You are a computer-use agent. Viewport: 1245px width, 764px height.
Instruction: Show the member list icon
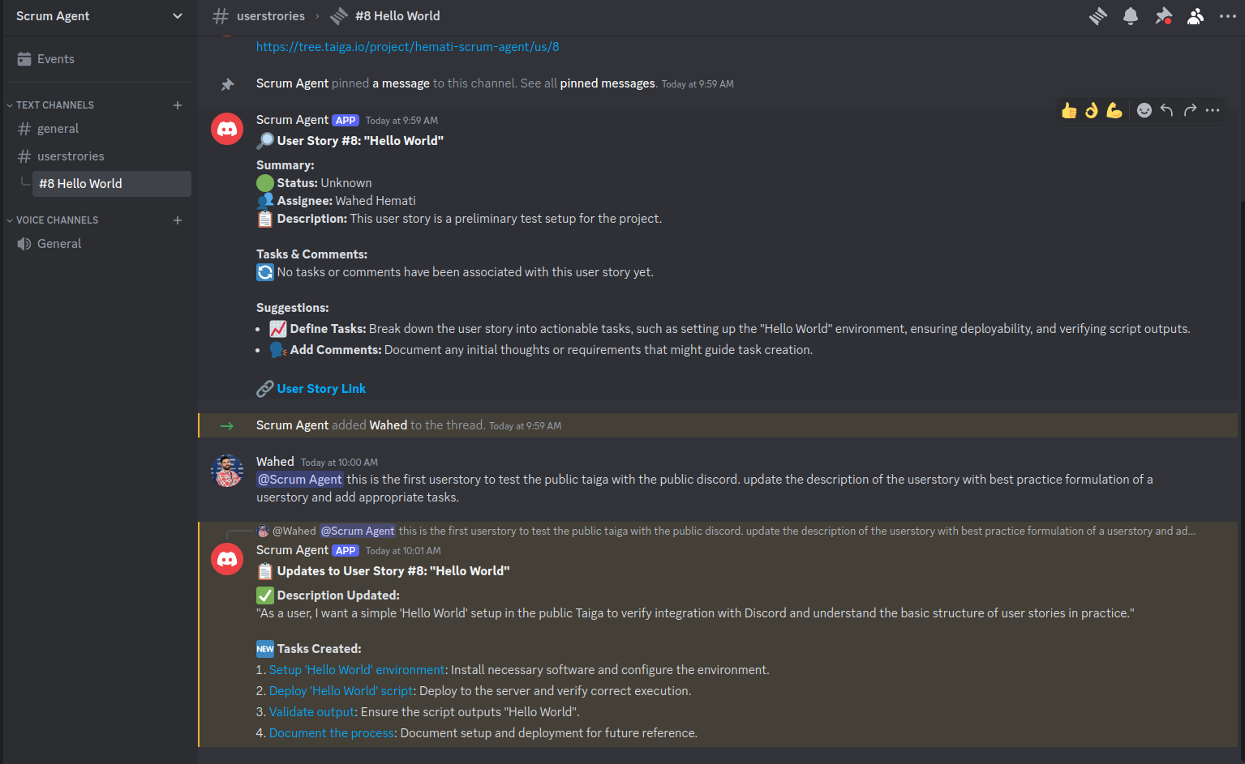(1196, 16)
